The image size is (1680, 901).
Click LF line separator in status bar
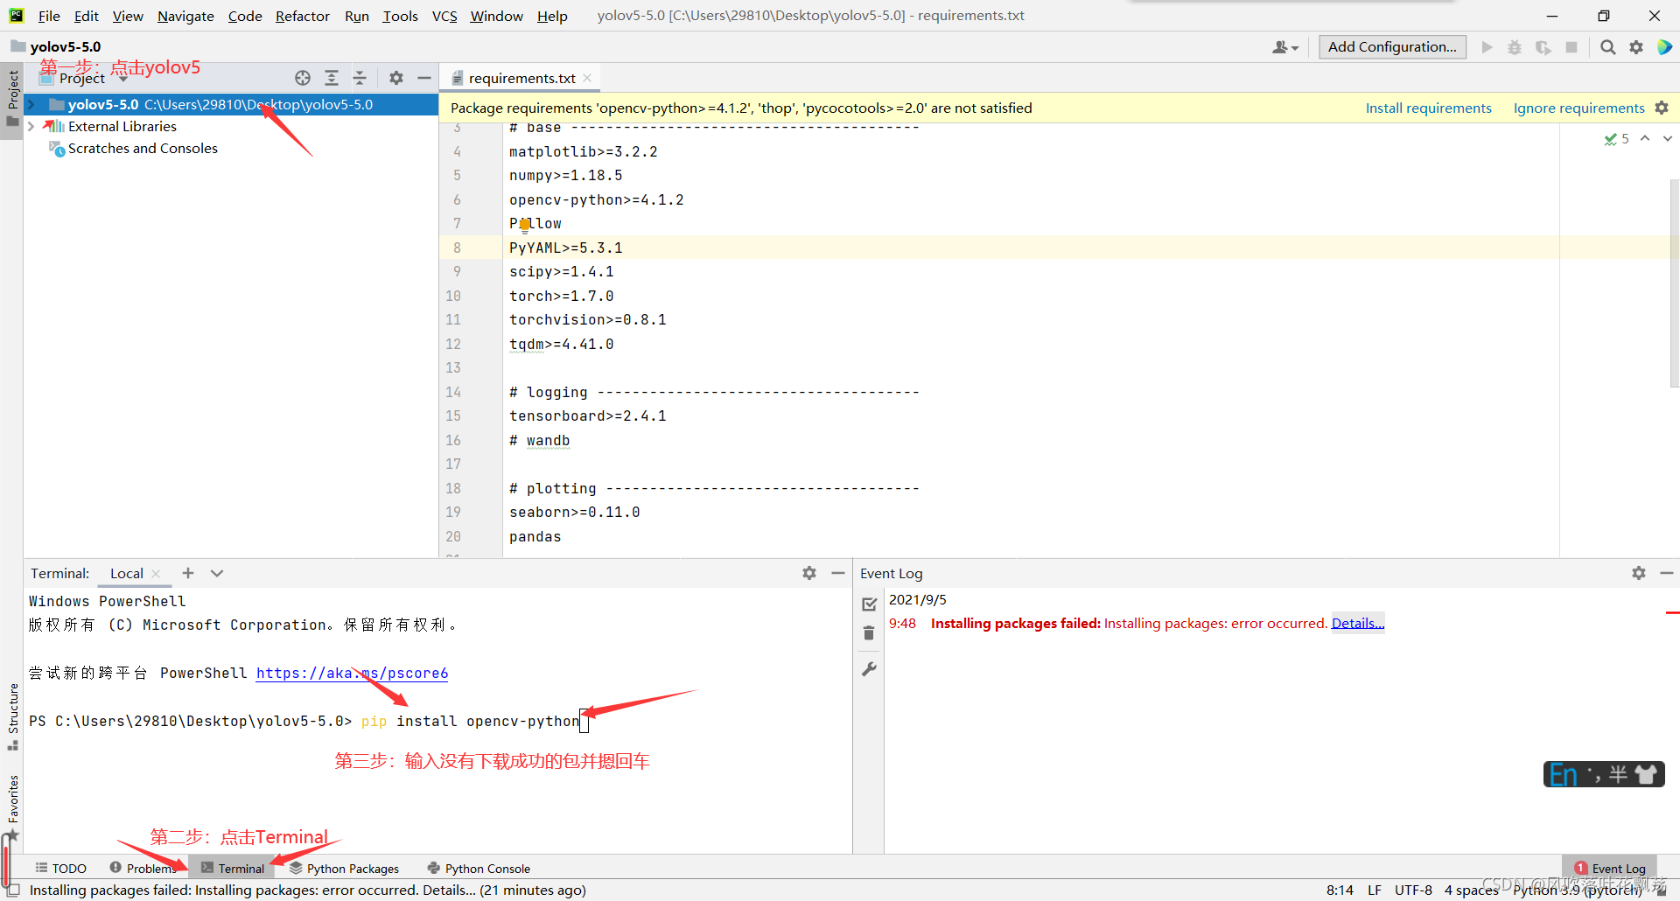[1375, 890]
